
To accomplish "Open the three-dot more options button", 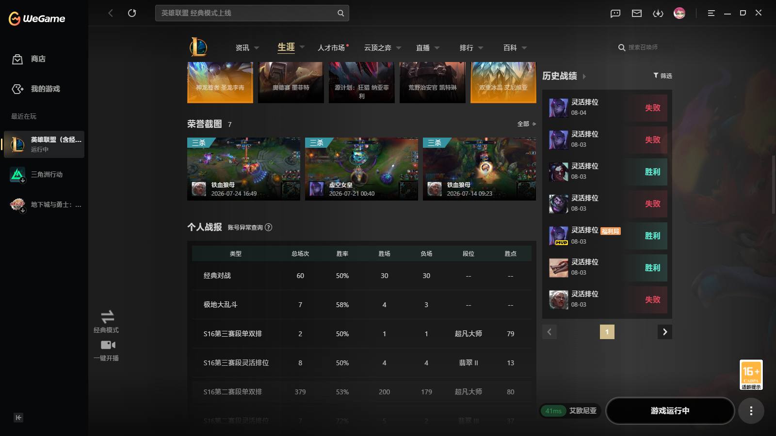I will tap(751, 411).
